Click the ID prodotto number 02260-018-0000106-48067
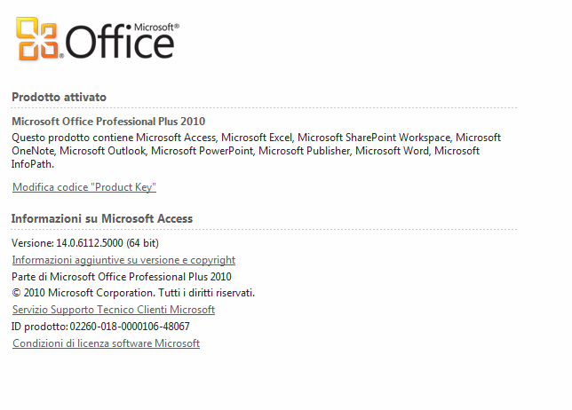 tap(130, 327)
